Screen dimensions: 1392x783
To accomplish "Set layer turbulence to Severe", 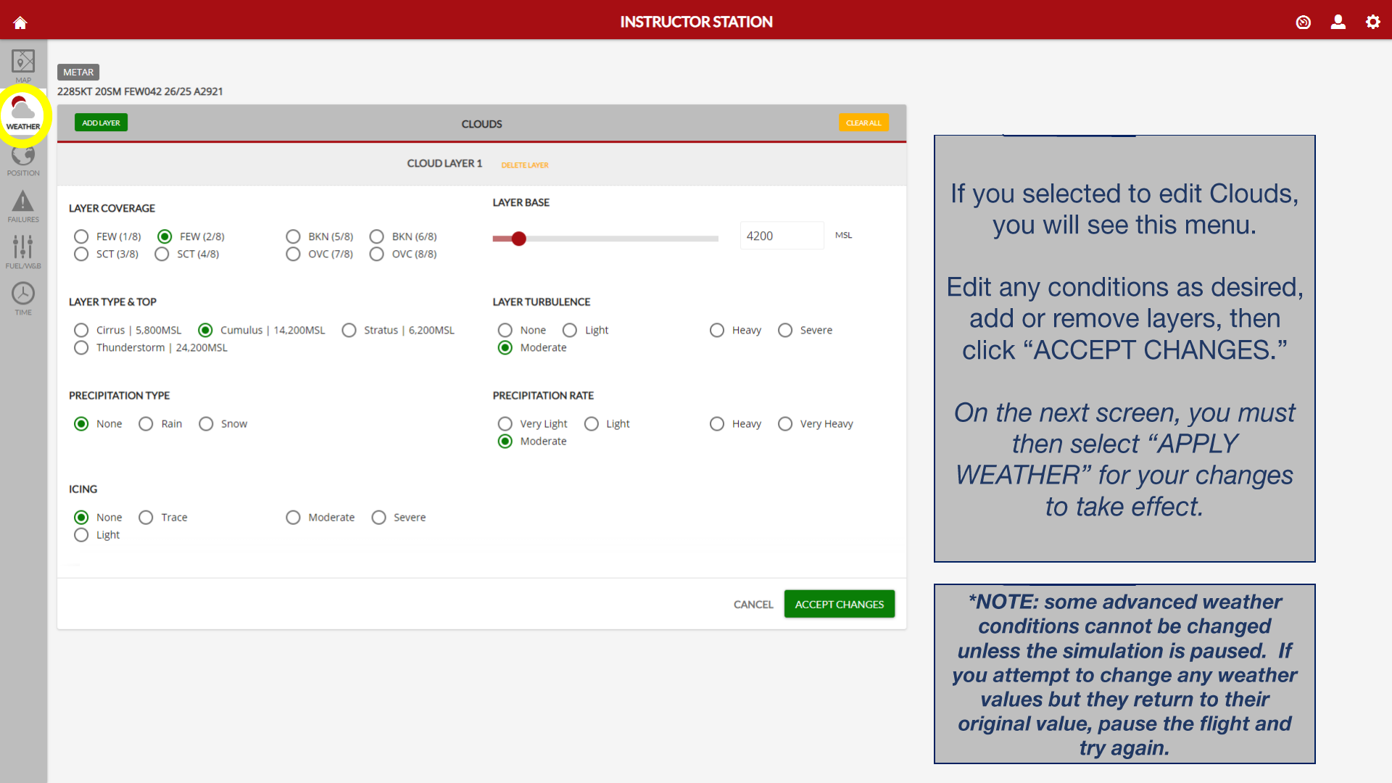I will pos(785,330).
